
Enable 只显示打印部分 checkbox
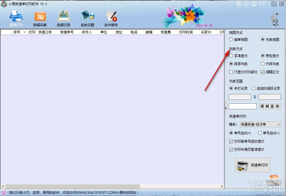pyautogui.click(x=231, y=72)
